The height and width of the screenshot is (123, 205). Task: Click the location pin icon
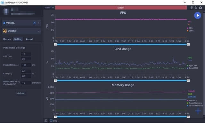tap(192, 8)
